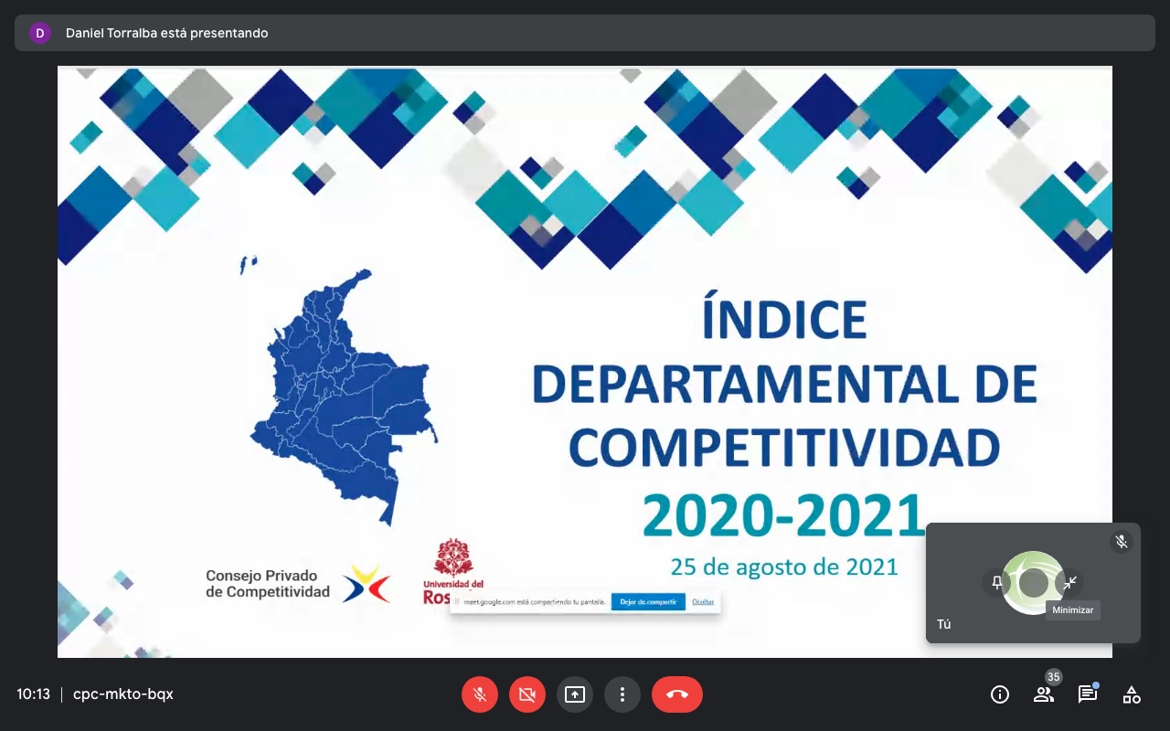The width and height of the screenshot is (1170, 731).
Task: Open the chat panel
Action: [x=1088, y=694]
